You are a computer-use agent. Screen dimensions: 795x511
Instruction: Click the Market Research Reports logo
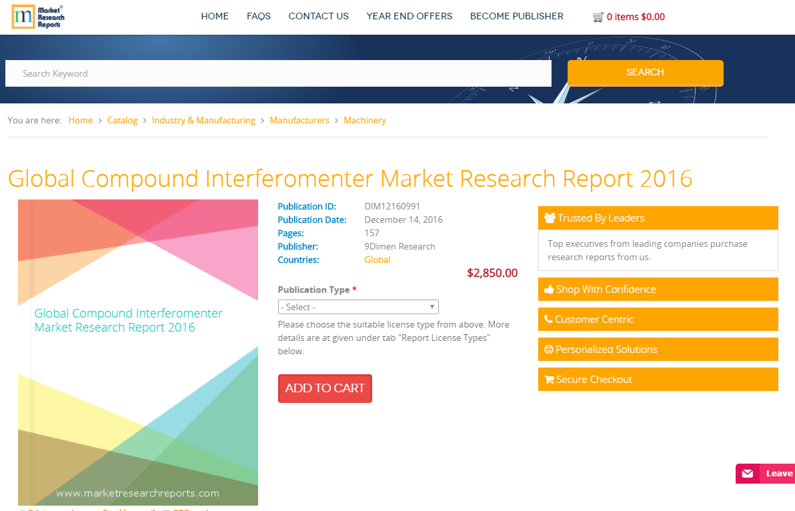coord(38,17)
